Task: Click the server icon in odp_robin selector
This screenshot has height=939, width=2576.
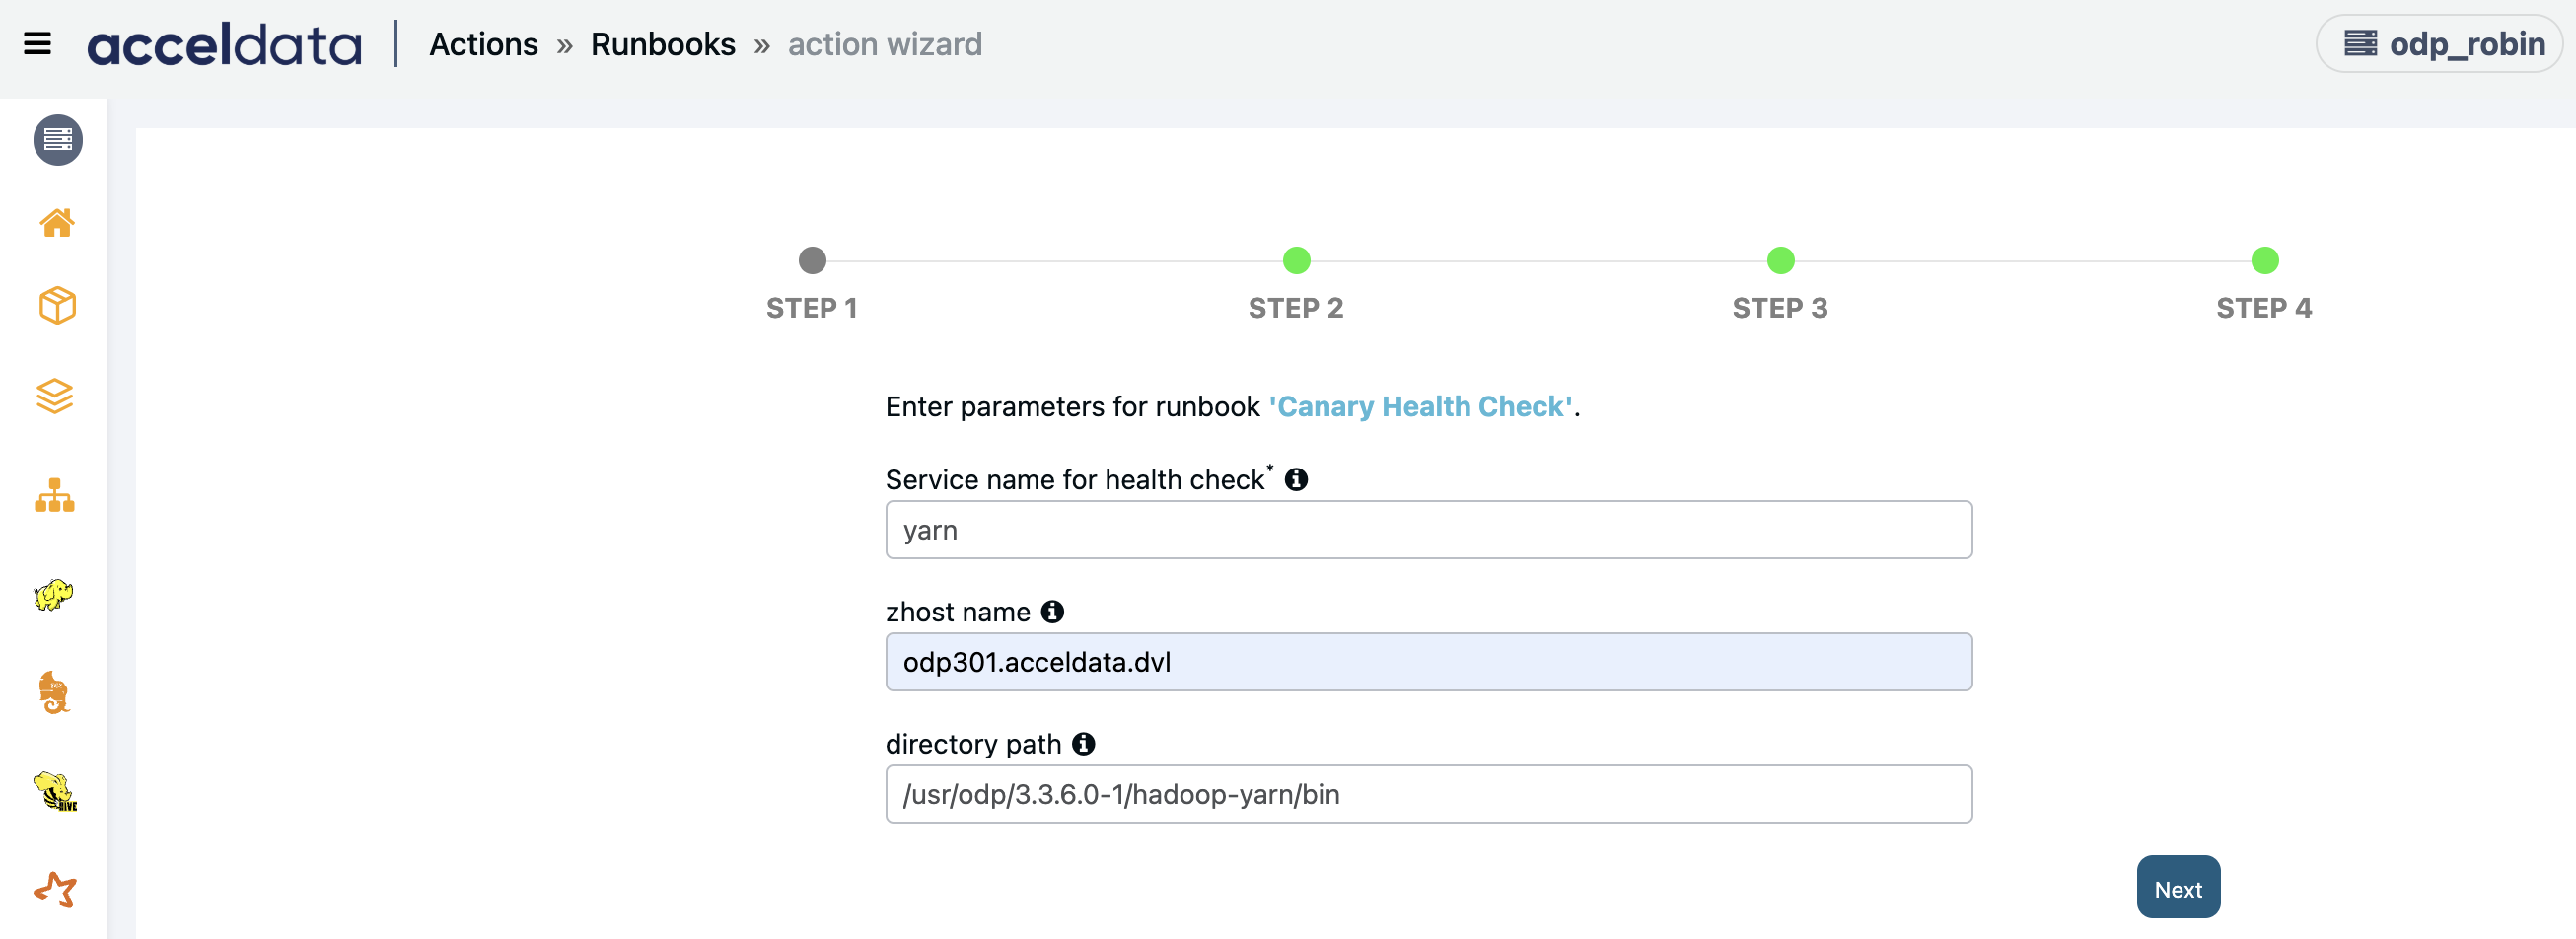Action: [x=2360, y=44]
